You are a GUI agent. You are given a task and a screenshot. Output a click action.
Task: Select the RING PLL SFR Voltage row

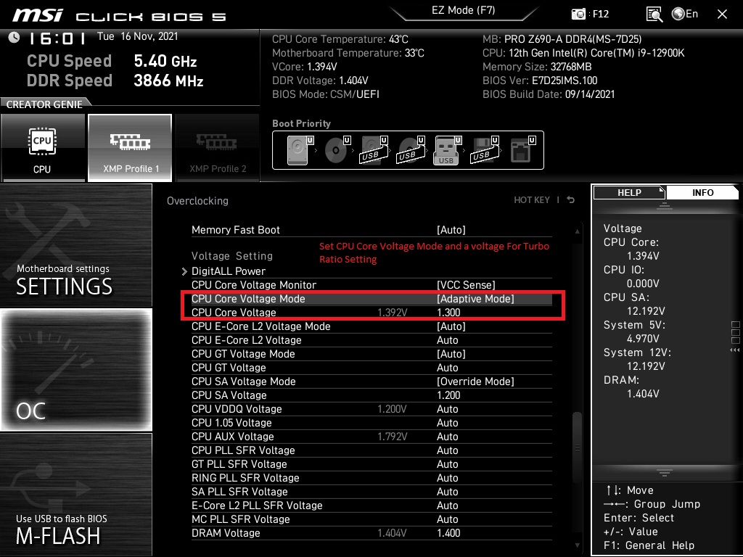click(371, 477)
